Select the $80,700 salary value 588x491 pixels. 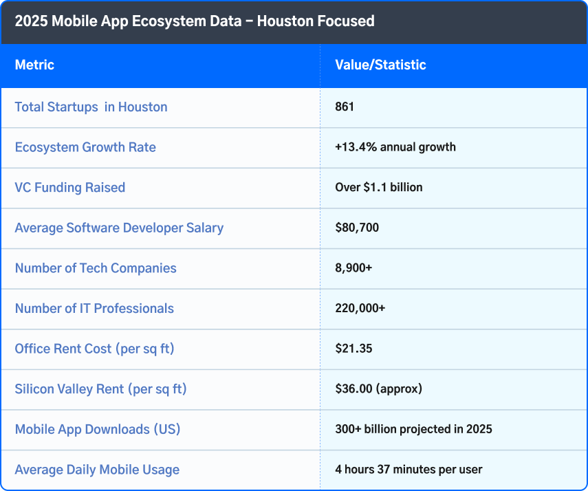click(357, 228)
